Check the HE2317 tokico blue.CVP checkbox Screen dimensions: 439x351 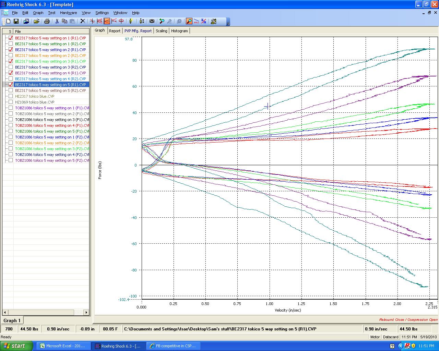[11, 96]
